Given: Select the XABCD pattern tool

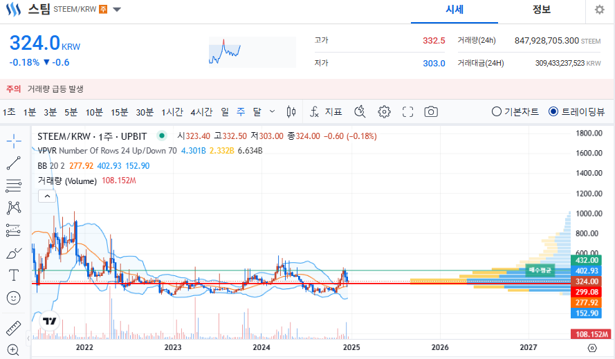Looking at the screenshot, I should [14, 208].
